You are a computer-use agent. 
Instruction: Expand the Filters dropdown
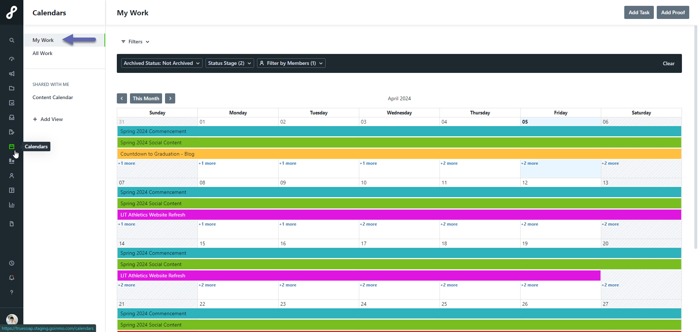click(135, 42)
